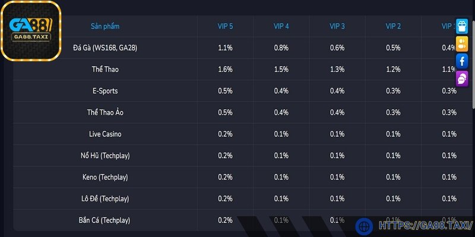Click the Keno (Techplay) row label
Screen dimensions: 475x237
pos(105,177)
